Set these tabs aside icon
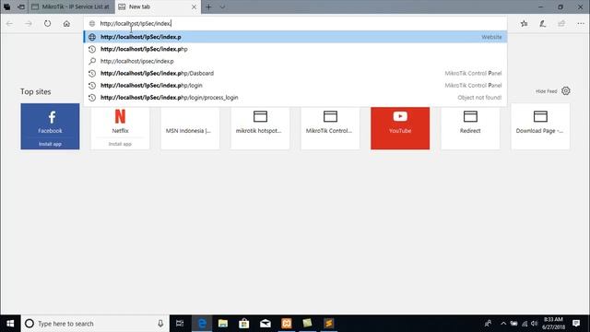The width and height of the screenshot is (590, 332). (21, 6)
